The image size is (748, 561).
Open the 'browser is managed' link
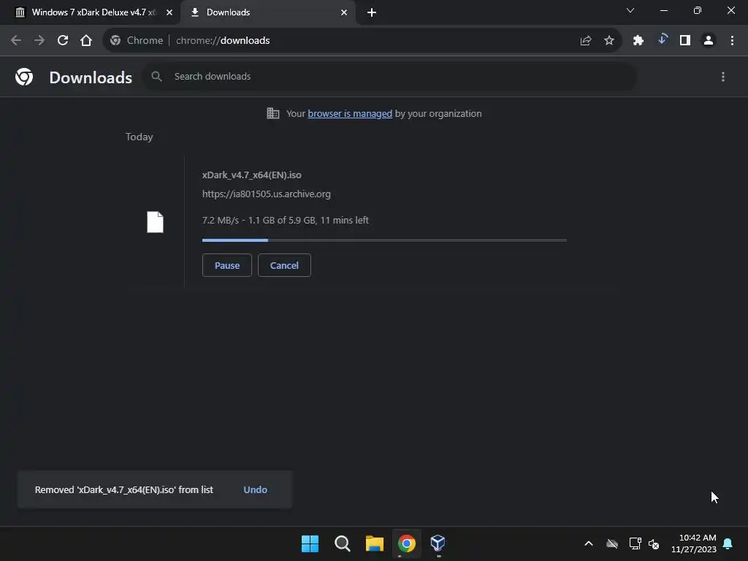[350, 113]
